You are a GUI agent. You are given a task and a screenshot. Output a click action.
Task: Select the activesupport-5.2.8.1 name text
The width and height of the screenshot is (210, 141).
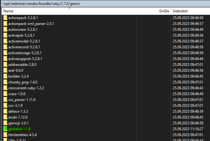[x=25, y=59]
